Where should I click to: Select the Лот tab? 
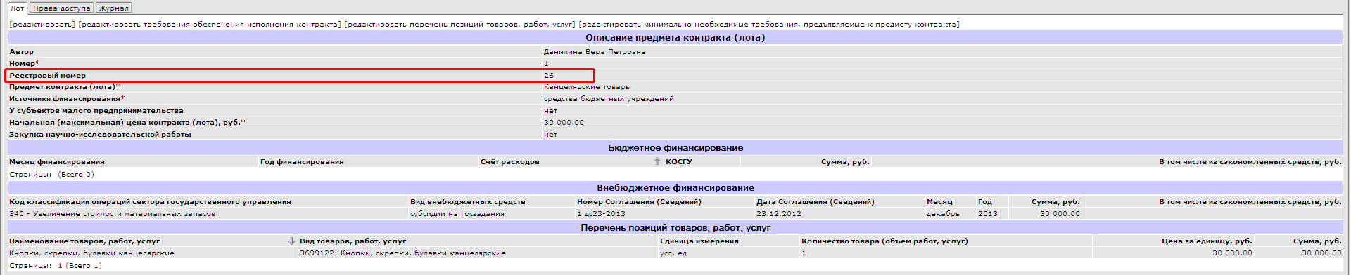tap(18, 8)
